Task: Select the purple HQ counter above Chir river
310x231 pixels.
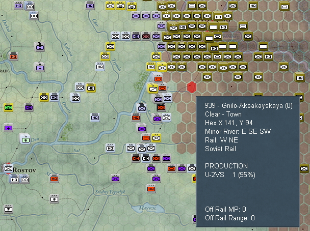Action: pos(90,6)
